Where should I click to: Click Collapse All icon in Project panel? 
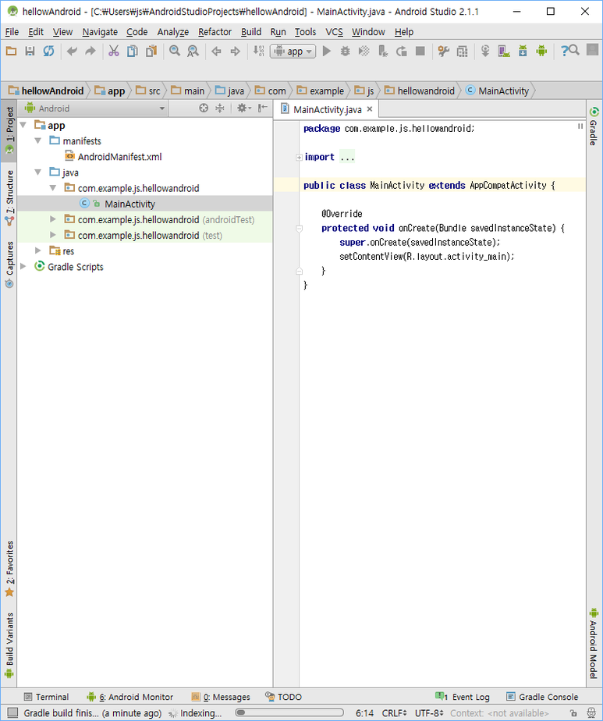click(220, 108)
